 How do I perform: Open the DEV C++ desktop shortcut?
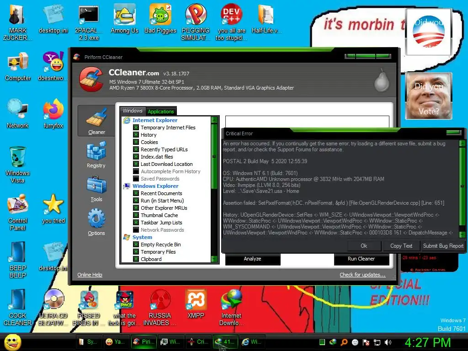click(x=231, y=22)
